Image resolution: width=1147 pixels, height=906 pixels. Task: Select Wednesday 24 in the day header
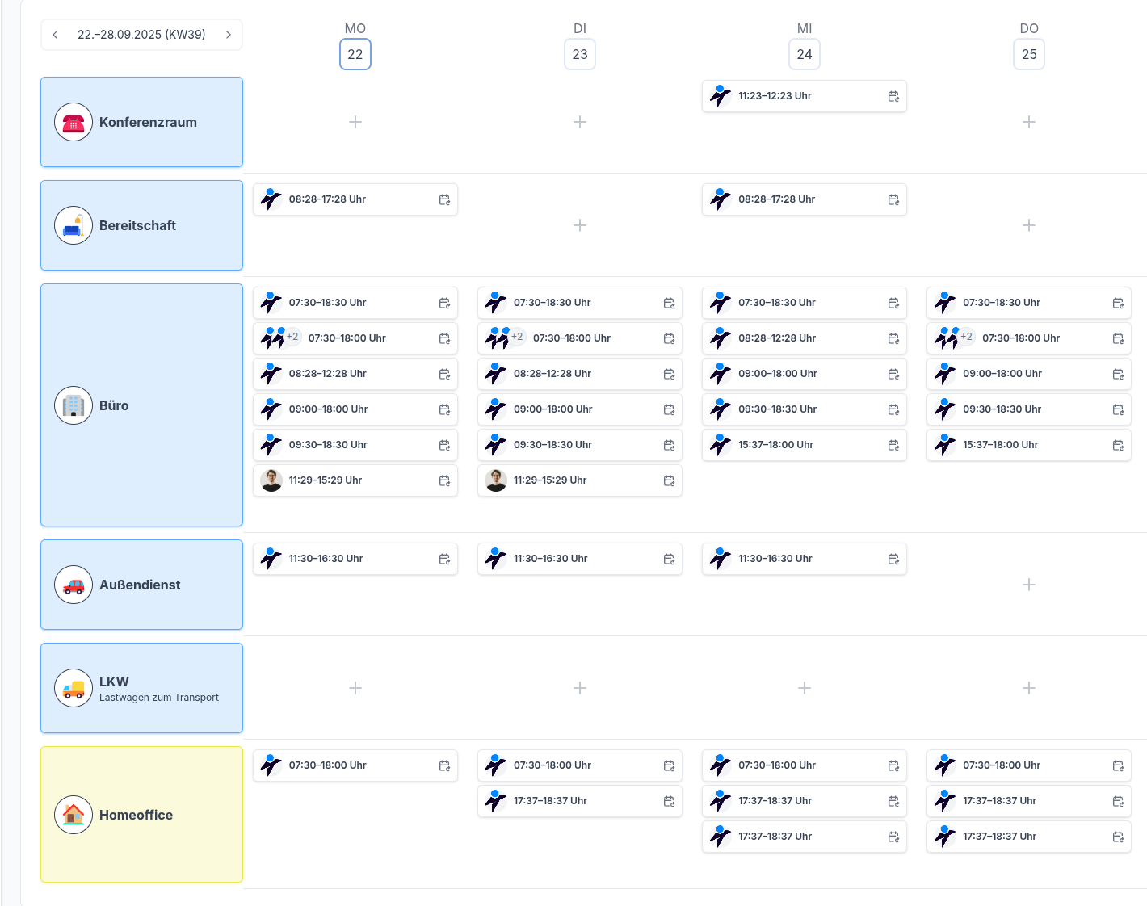click(x=805, y=54)
